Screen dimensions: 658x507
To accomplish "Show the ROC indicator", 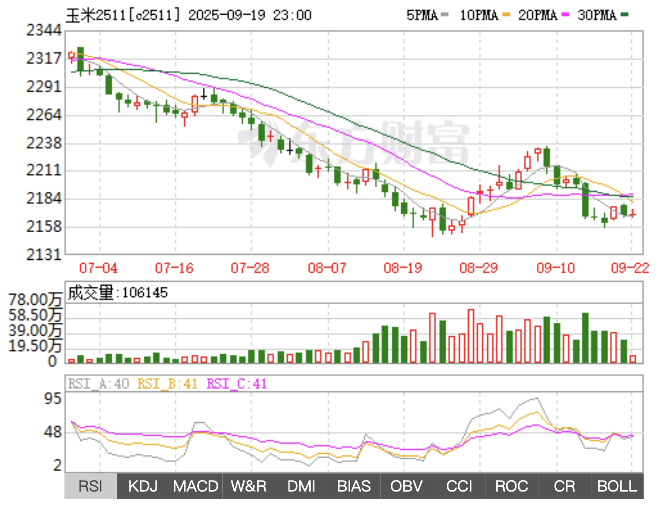I will click(512, 486).
